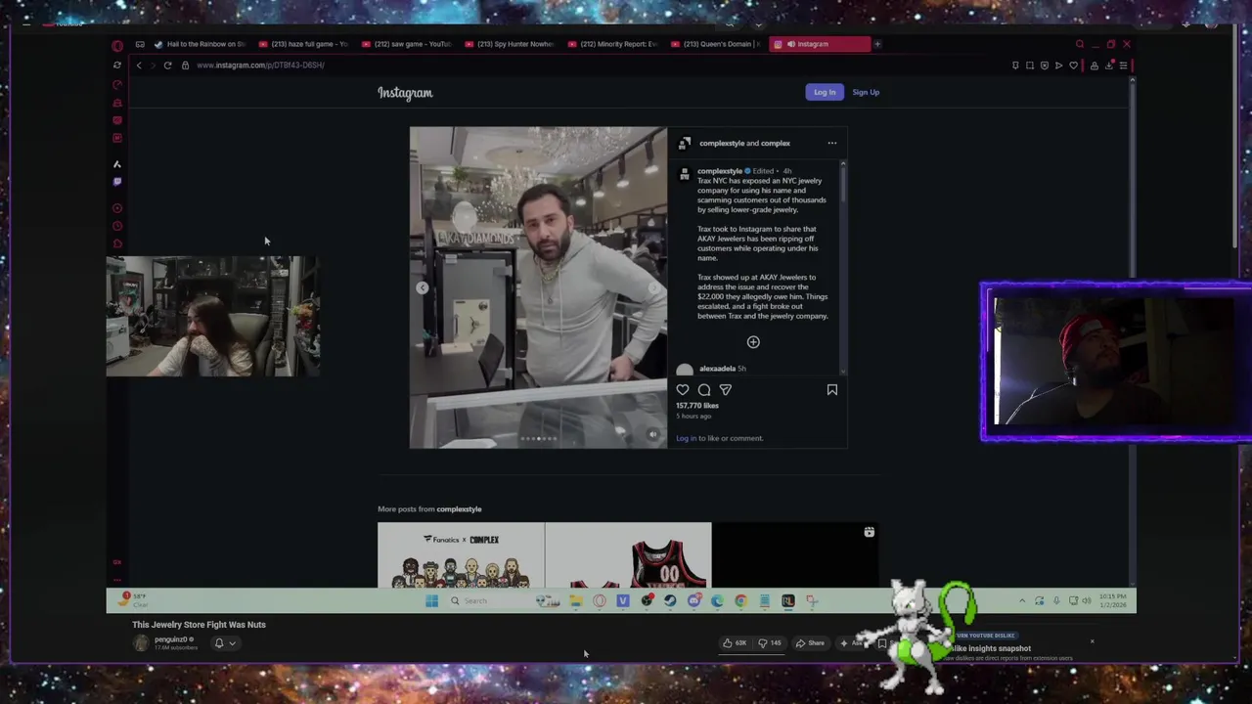Switch to 'Queen's Domain' tab

pyautogui.click(x=716, y=44)
